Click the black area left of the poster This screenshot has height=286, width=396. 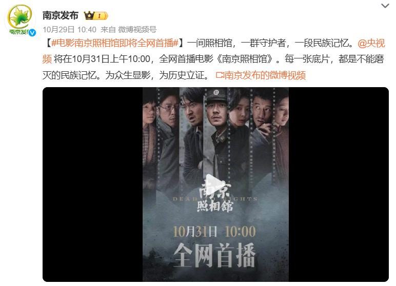click(x=92, y=185)
